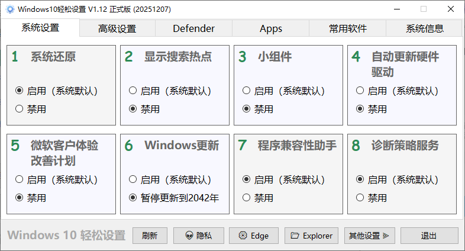Switch to 高级设置 tab

[117, 28]
